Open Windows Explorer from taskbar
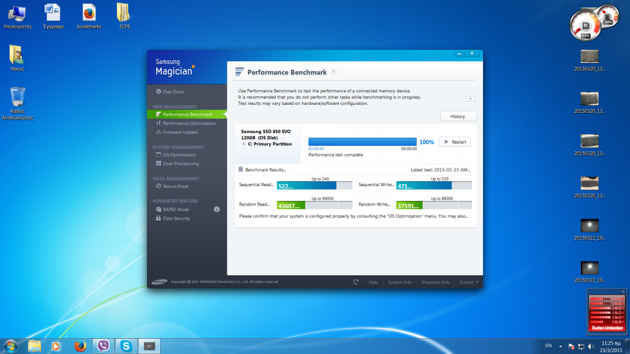The width and height of the screenshot is (630, 354). coord(35,346)
